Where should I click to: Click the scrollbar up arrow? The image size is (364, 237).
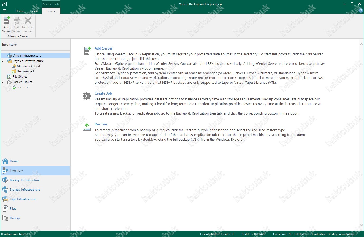tap(361, 45)
